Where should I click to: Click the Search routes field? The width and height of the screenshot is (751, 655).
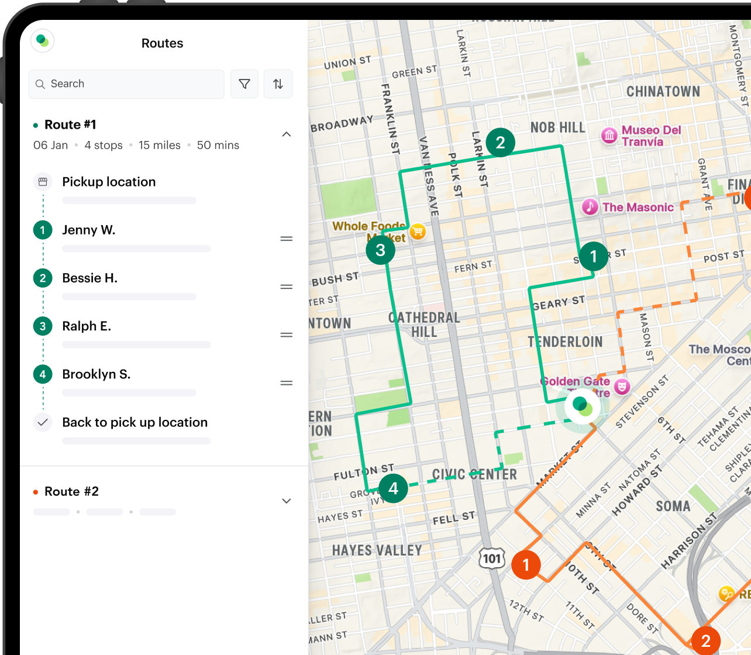pos(126,84)
